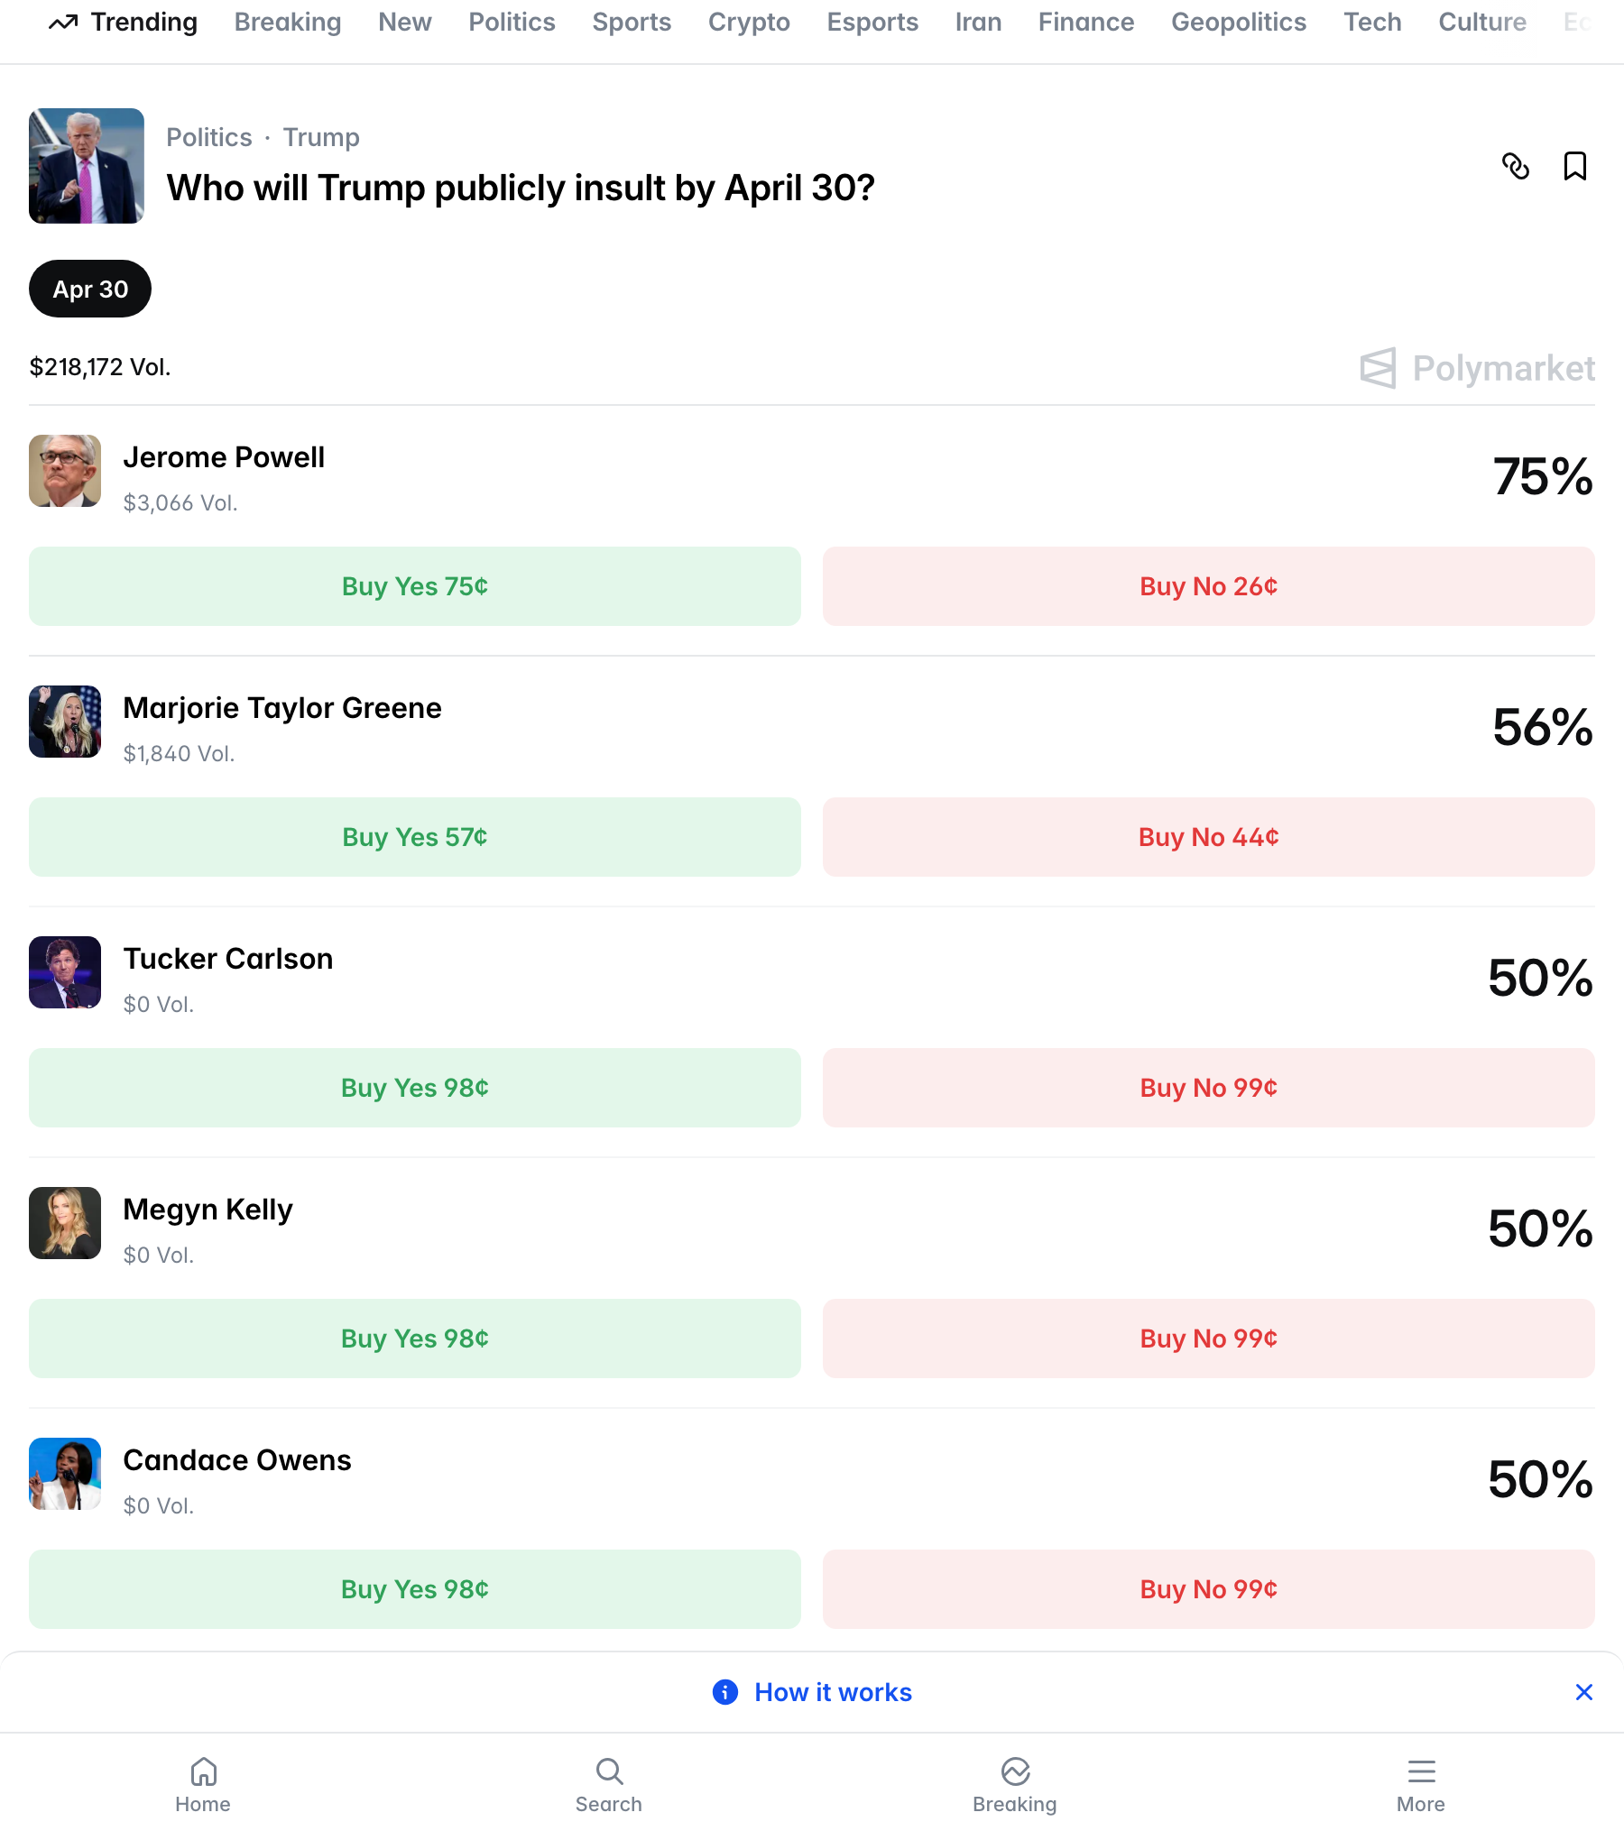Screen dimensions: 1624x1840
Task: Click the How it works info icon
Action: click(725, 1692)
